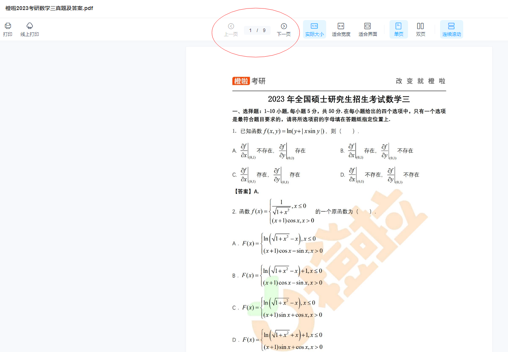Click option B of question 1
Viewport: 508px width, 352px height.
pyautogui.click(x=376, y=151)
